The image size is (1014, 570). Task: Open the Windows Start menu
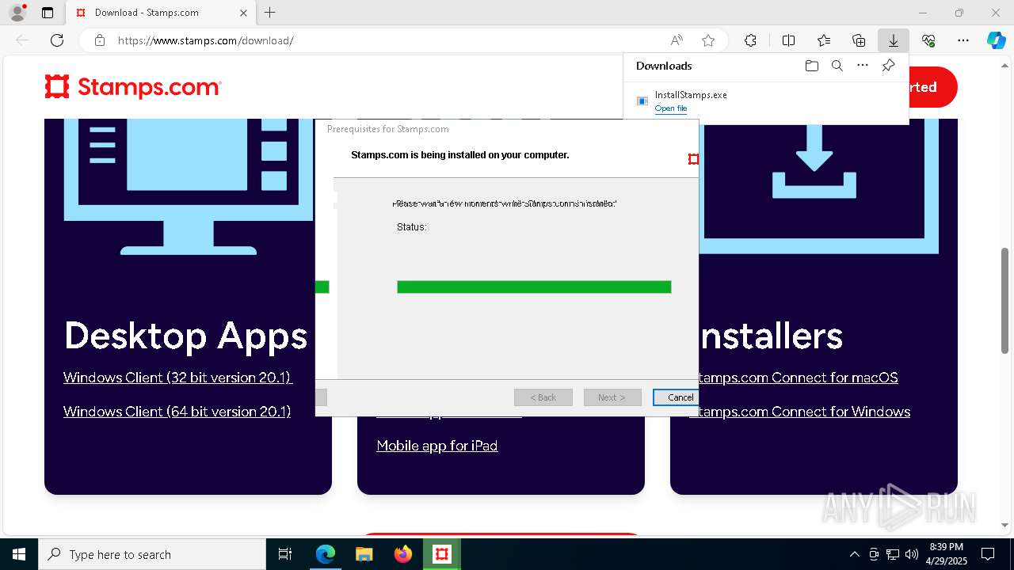pyautogui.click(x=19, y=554)
